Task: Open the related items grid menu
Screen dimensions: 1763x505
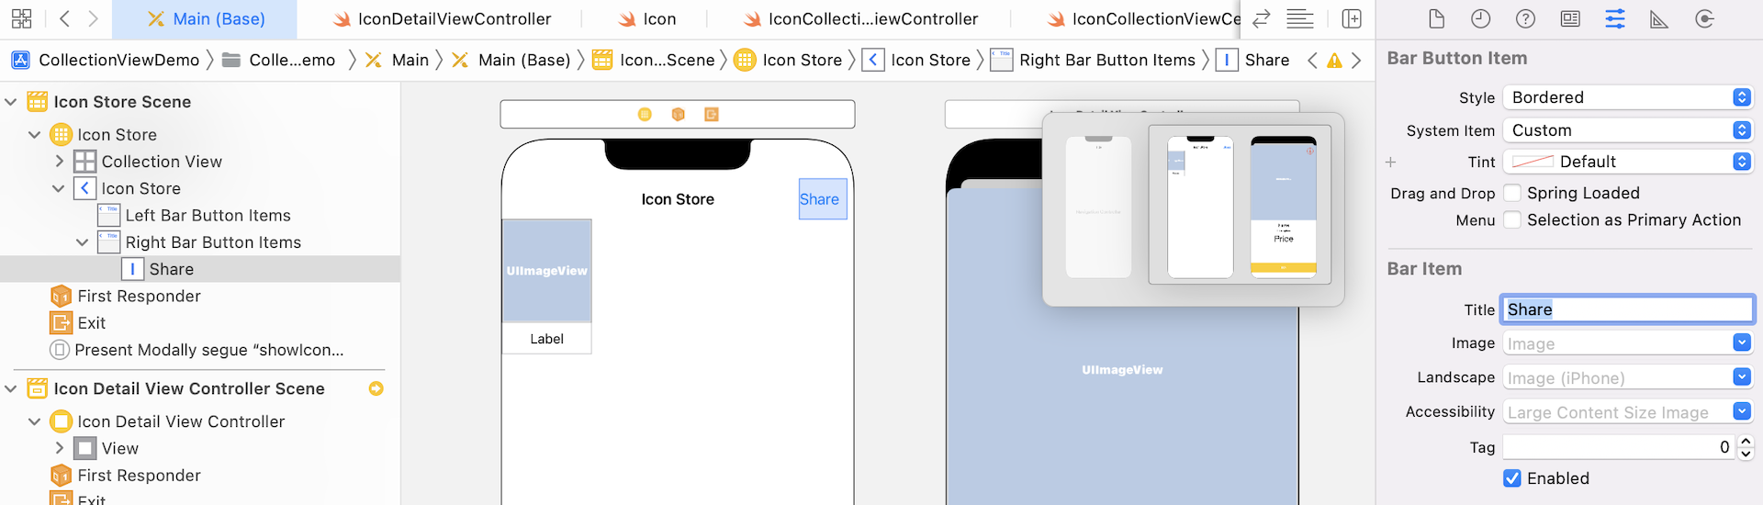Action: click(x=21, y=19)
